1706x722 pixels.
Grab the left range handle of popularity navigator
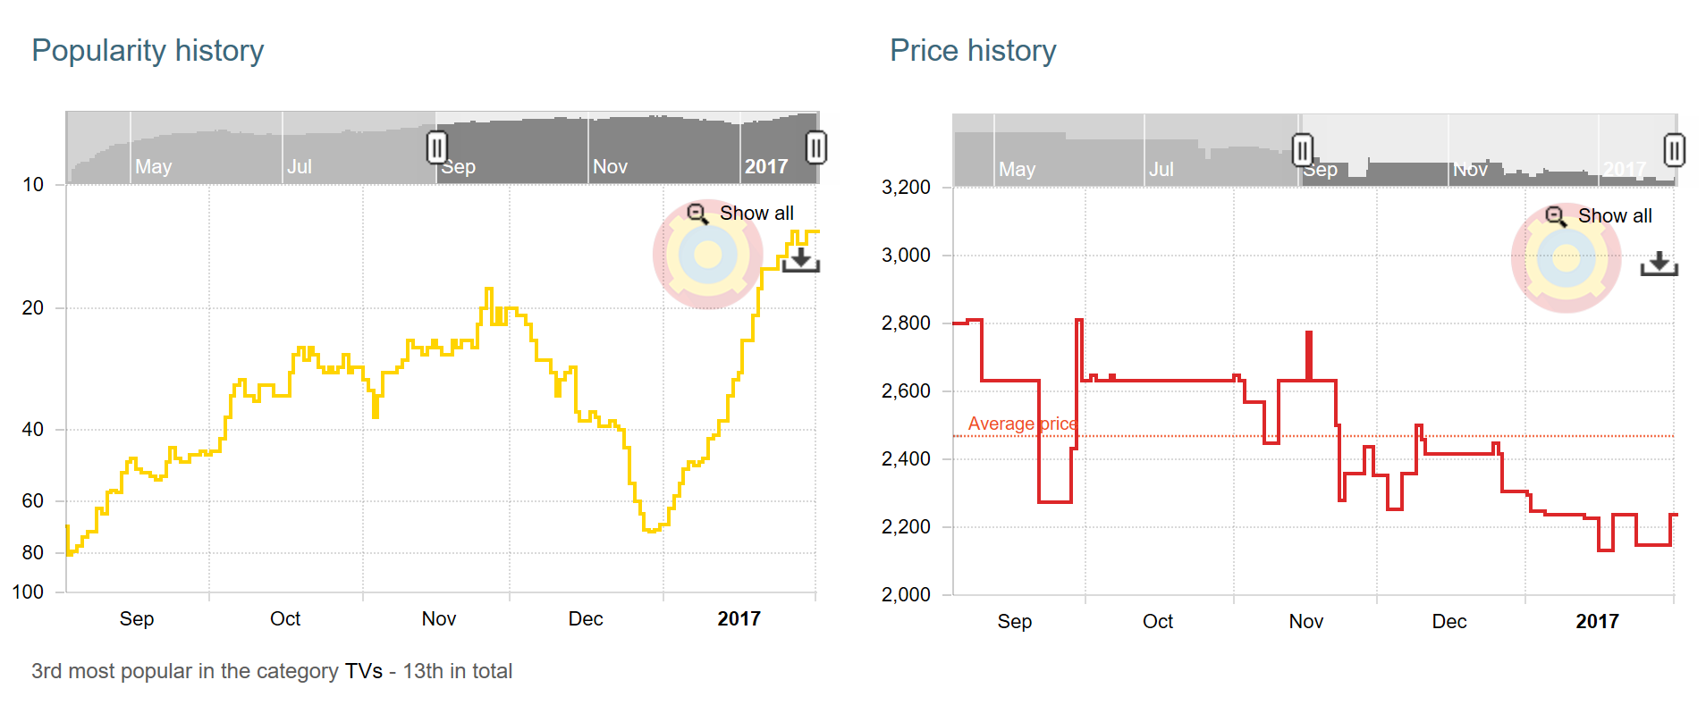tap(436, 147)
